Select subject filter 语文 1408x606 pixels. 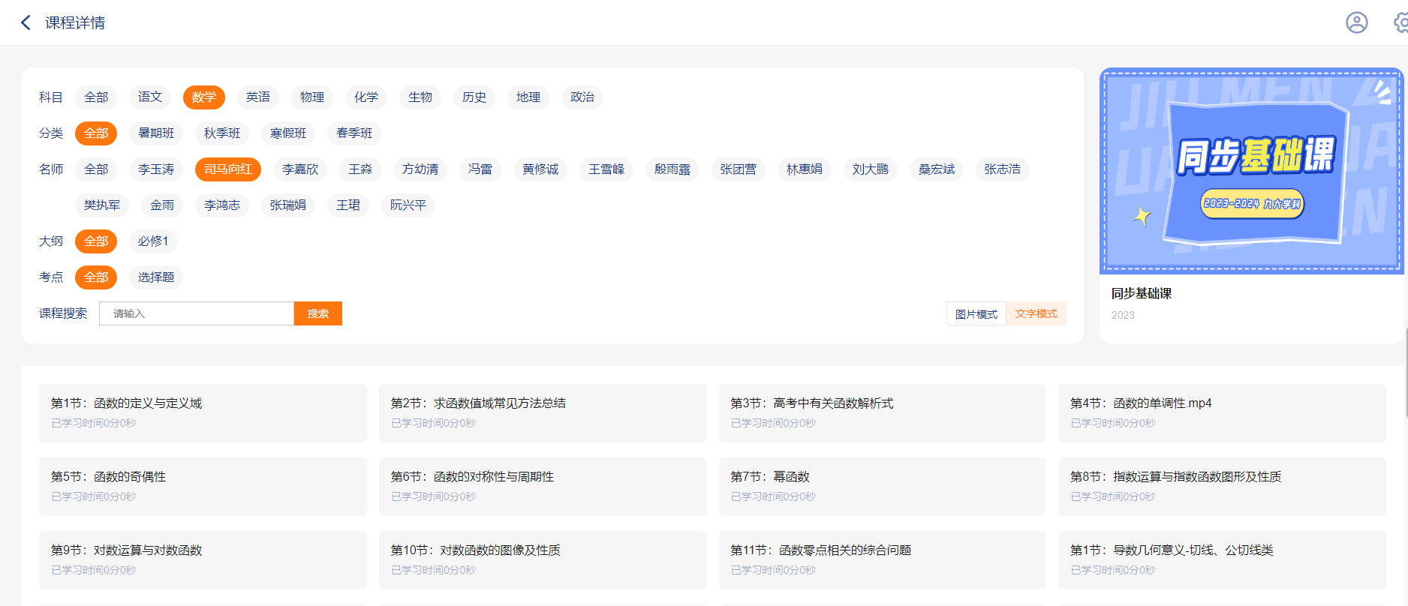click(x=150, y=97)
